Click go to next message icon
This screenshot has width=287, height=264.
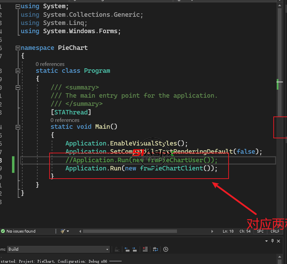pyautogui.click(x=135, y=249)
